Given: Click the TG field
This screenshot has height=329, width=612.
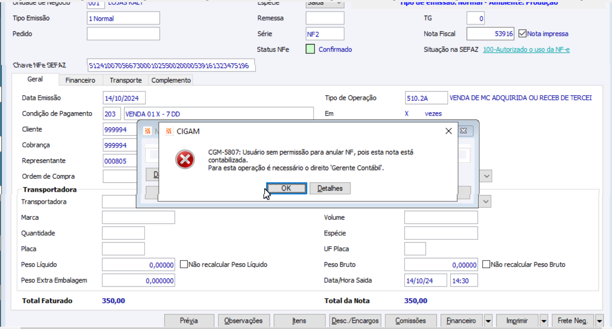Looking at the screenshot, I should point(476,18).
